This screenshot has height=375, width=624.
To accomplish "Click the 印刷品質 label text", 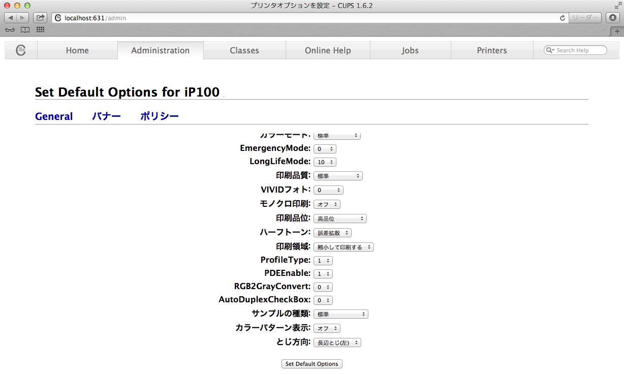I will pos(293,175).
